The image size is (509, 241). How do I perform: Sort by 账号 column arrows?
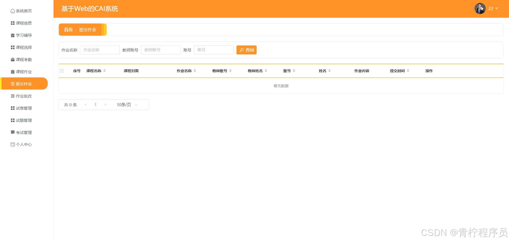point(294,71)
